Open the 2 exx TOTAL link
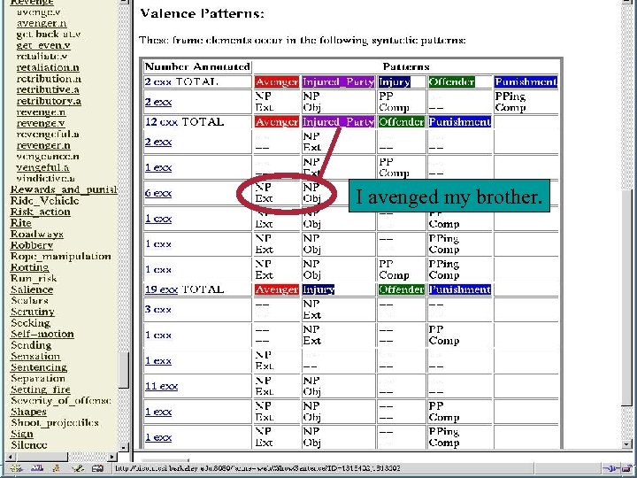This screenshot has width=637, height=478. coord(181,81)
